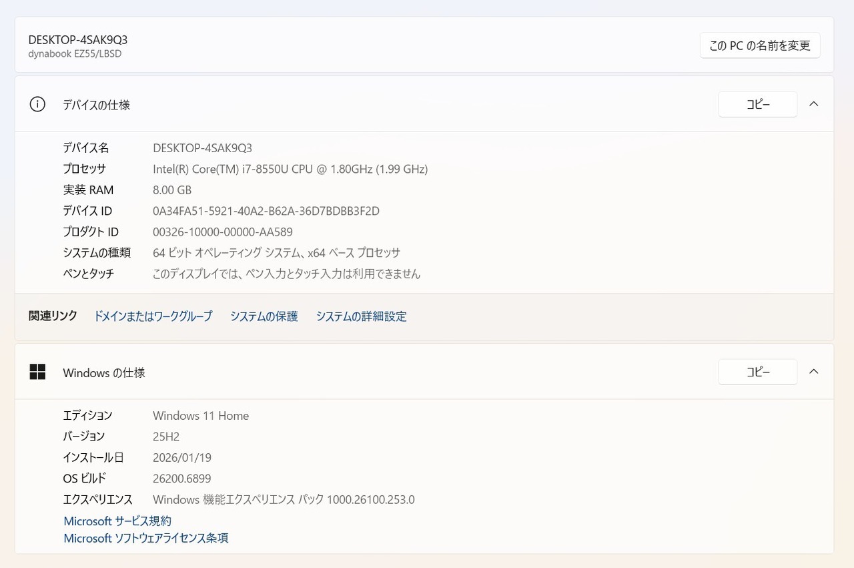Copy device specifications with コピー button
Screen dimensions: 854x568
(758, 104)
